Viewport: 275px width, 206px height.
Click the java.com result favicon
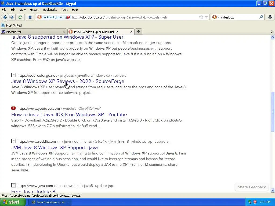(13, 185)
